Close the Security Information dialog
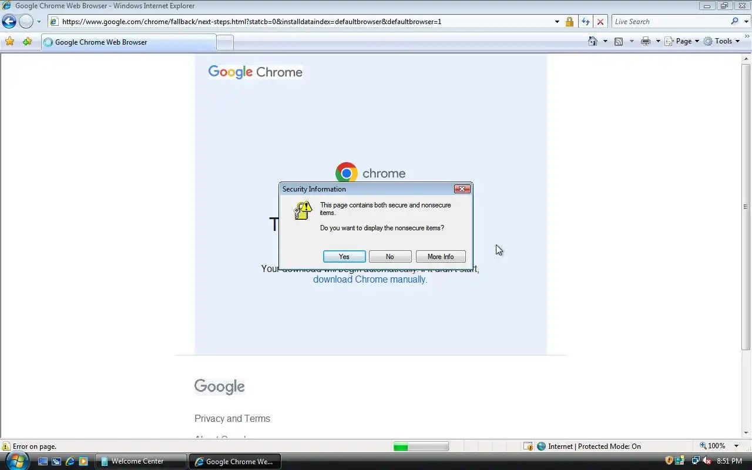Screen dimensions: 752x470 coord(462,189)
